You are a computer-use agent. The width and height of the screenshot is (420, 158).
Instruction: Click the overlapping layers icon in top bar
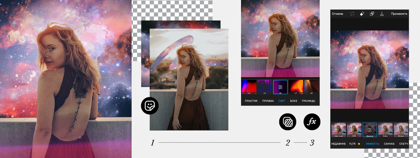click(x=372, y=14)
